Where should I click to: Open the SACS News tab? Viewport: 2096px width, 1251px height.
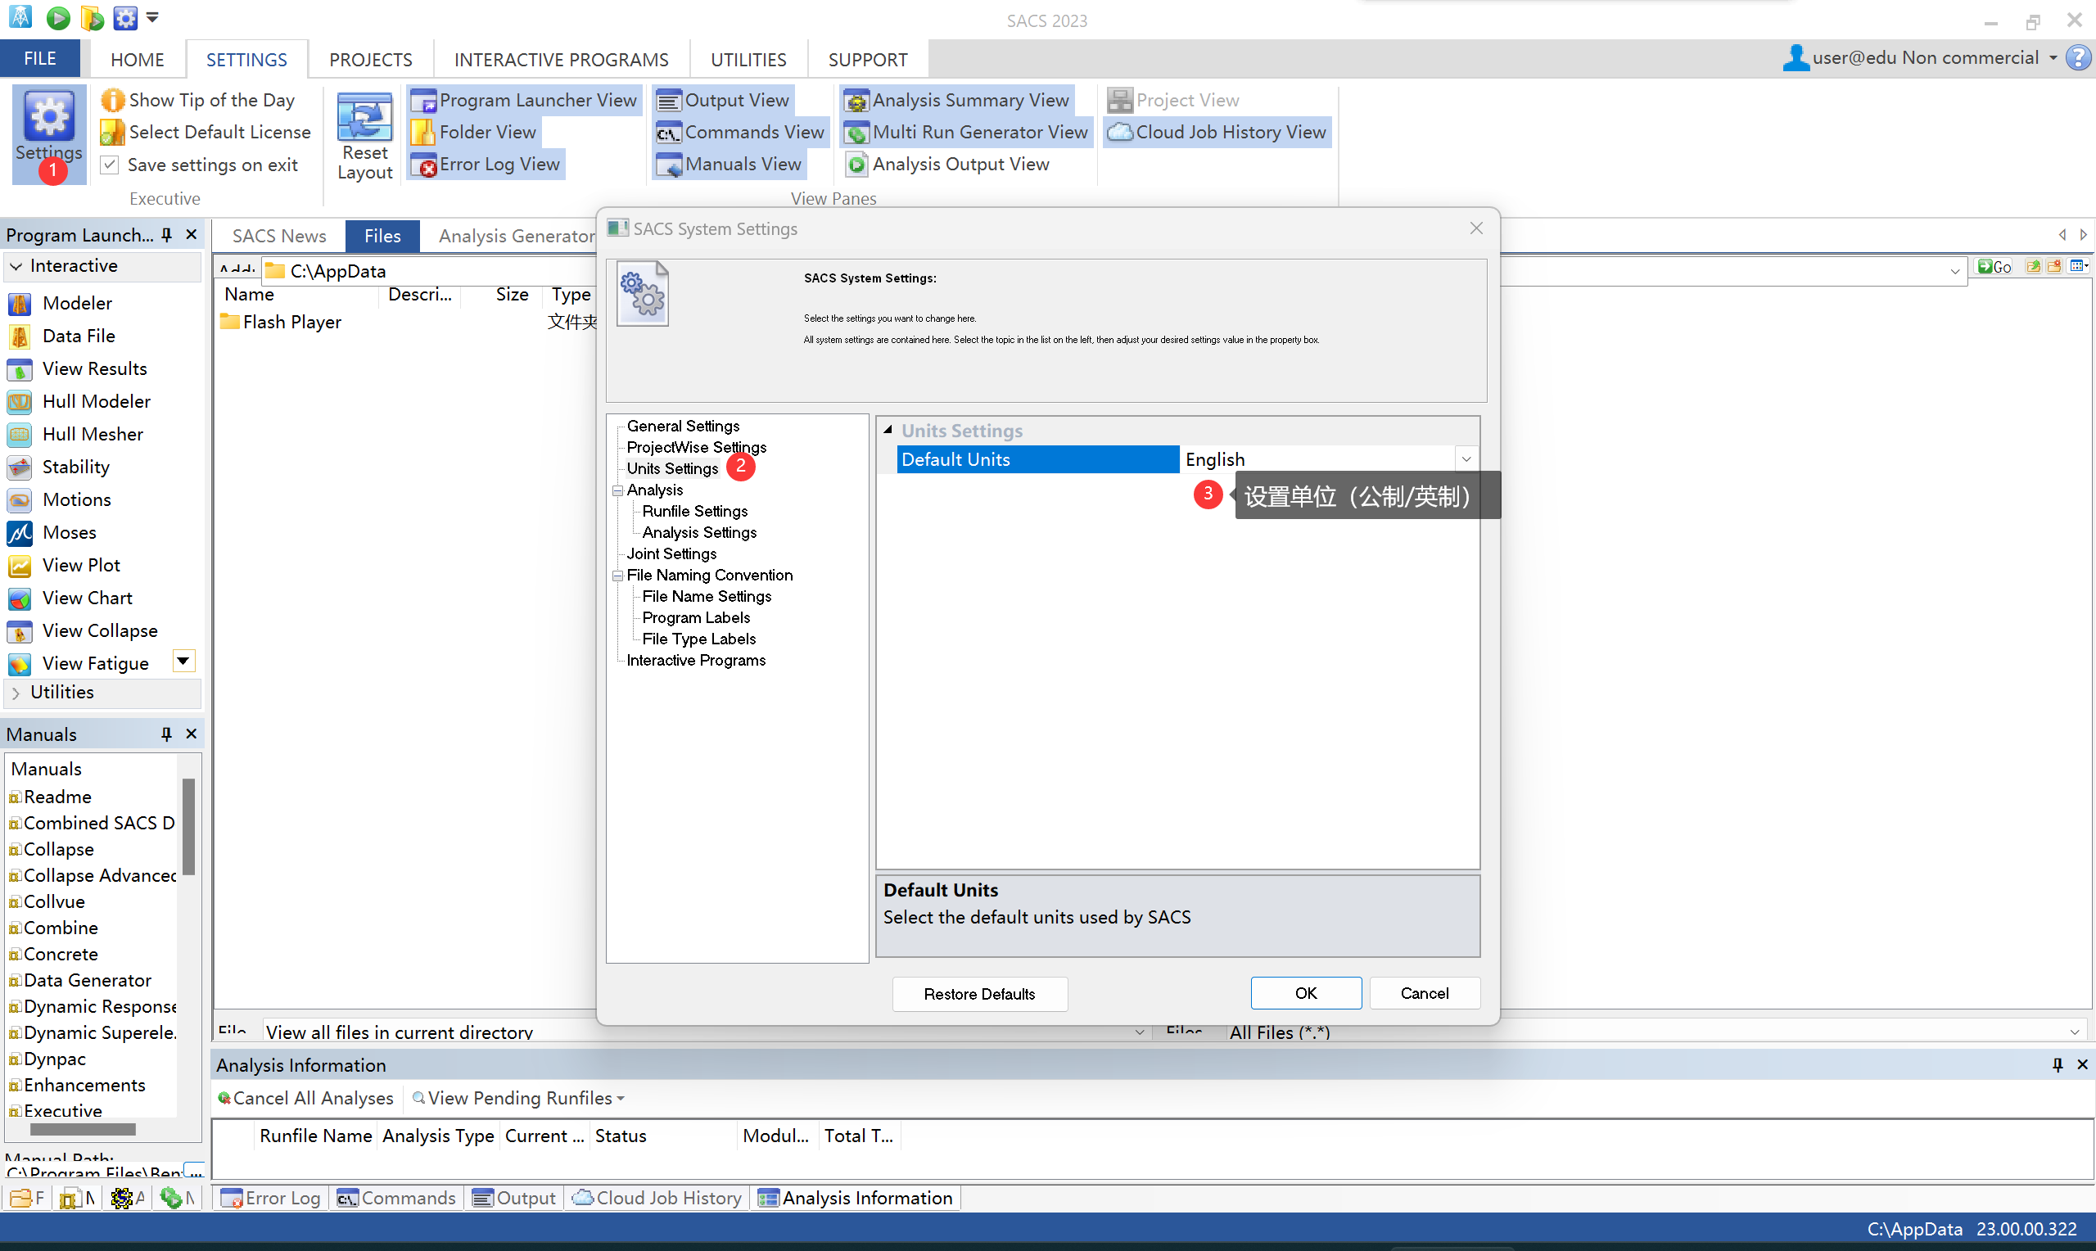278,236
